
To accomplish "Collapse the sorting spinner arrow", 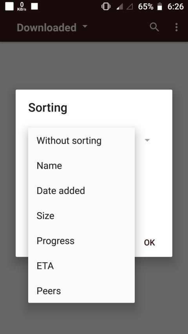I will pyautogui.click(x=147, y=140).
